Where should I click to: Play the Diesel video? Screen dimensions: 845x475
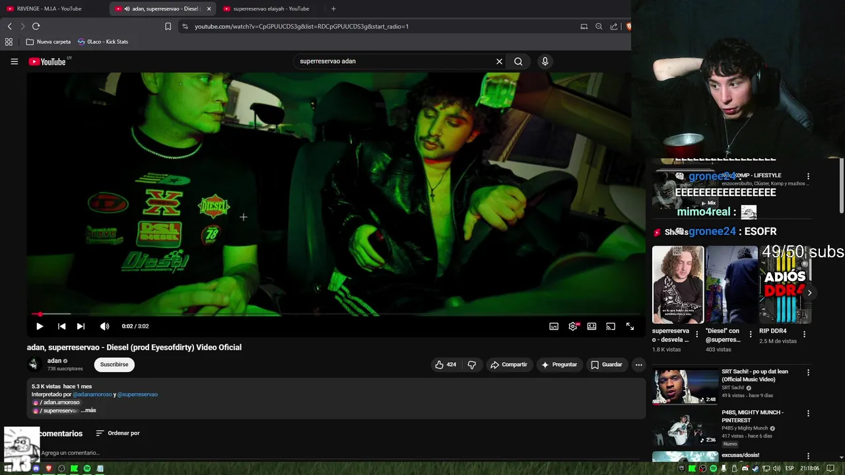coord(40,326)
